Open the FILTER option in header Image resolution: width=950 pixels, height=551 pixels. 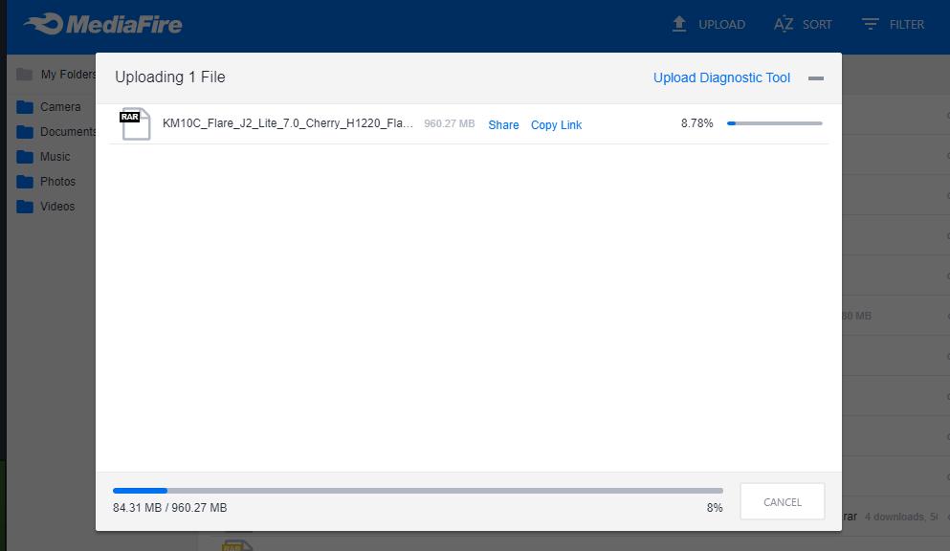tap(906, 25)
